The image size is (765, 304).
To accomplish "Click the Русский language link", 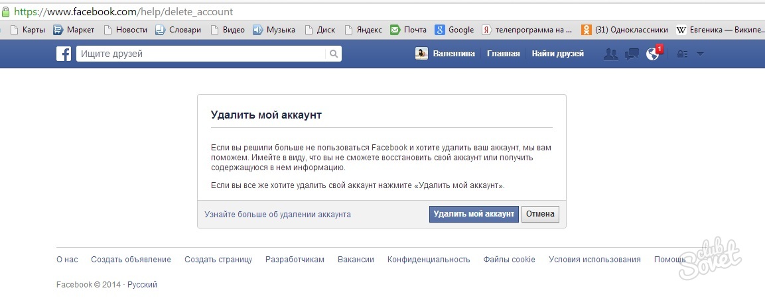I will (142, 285).
